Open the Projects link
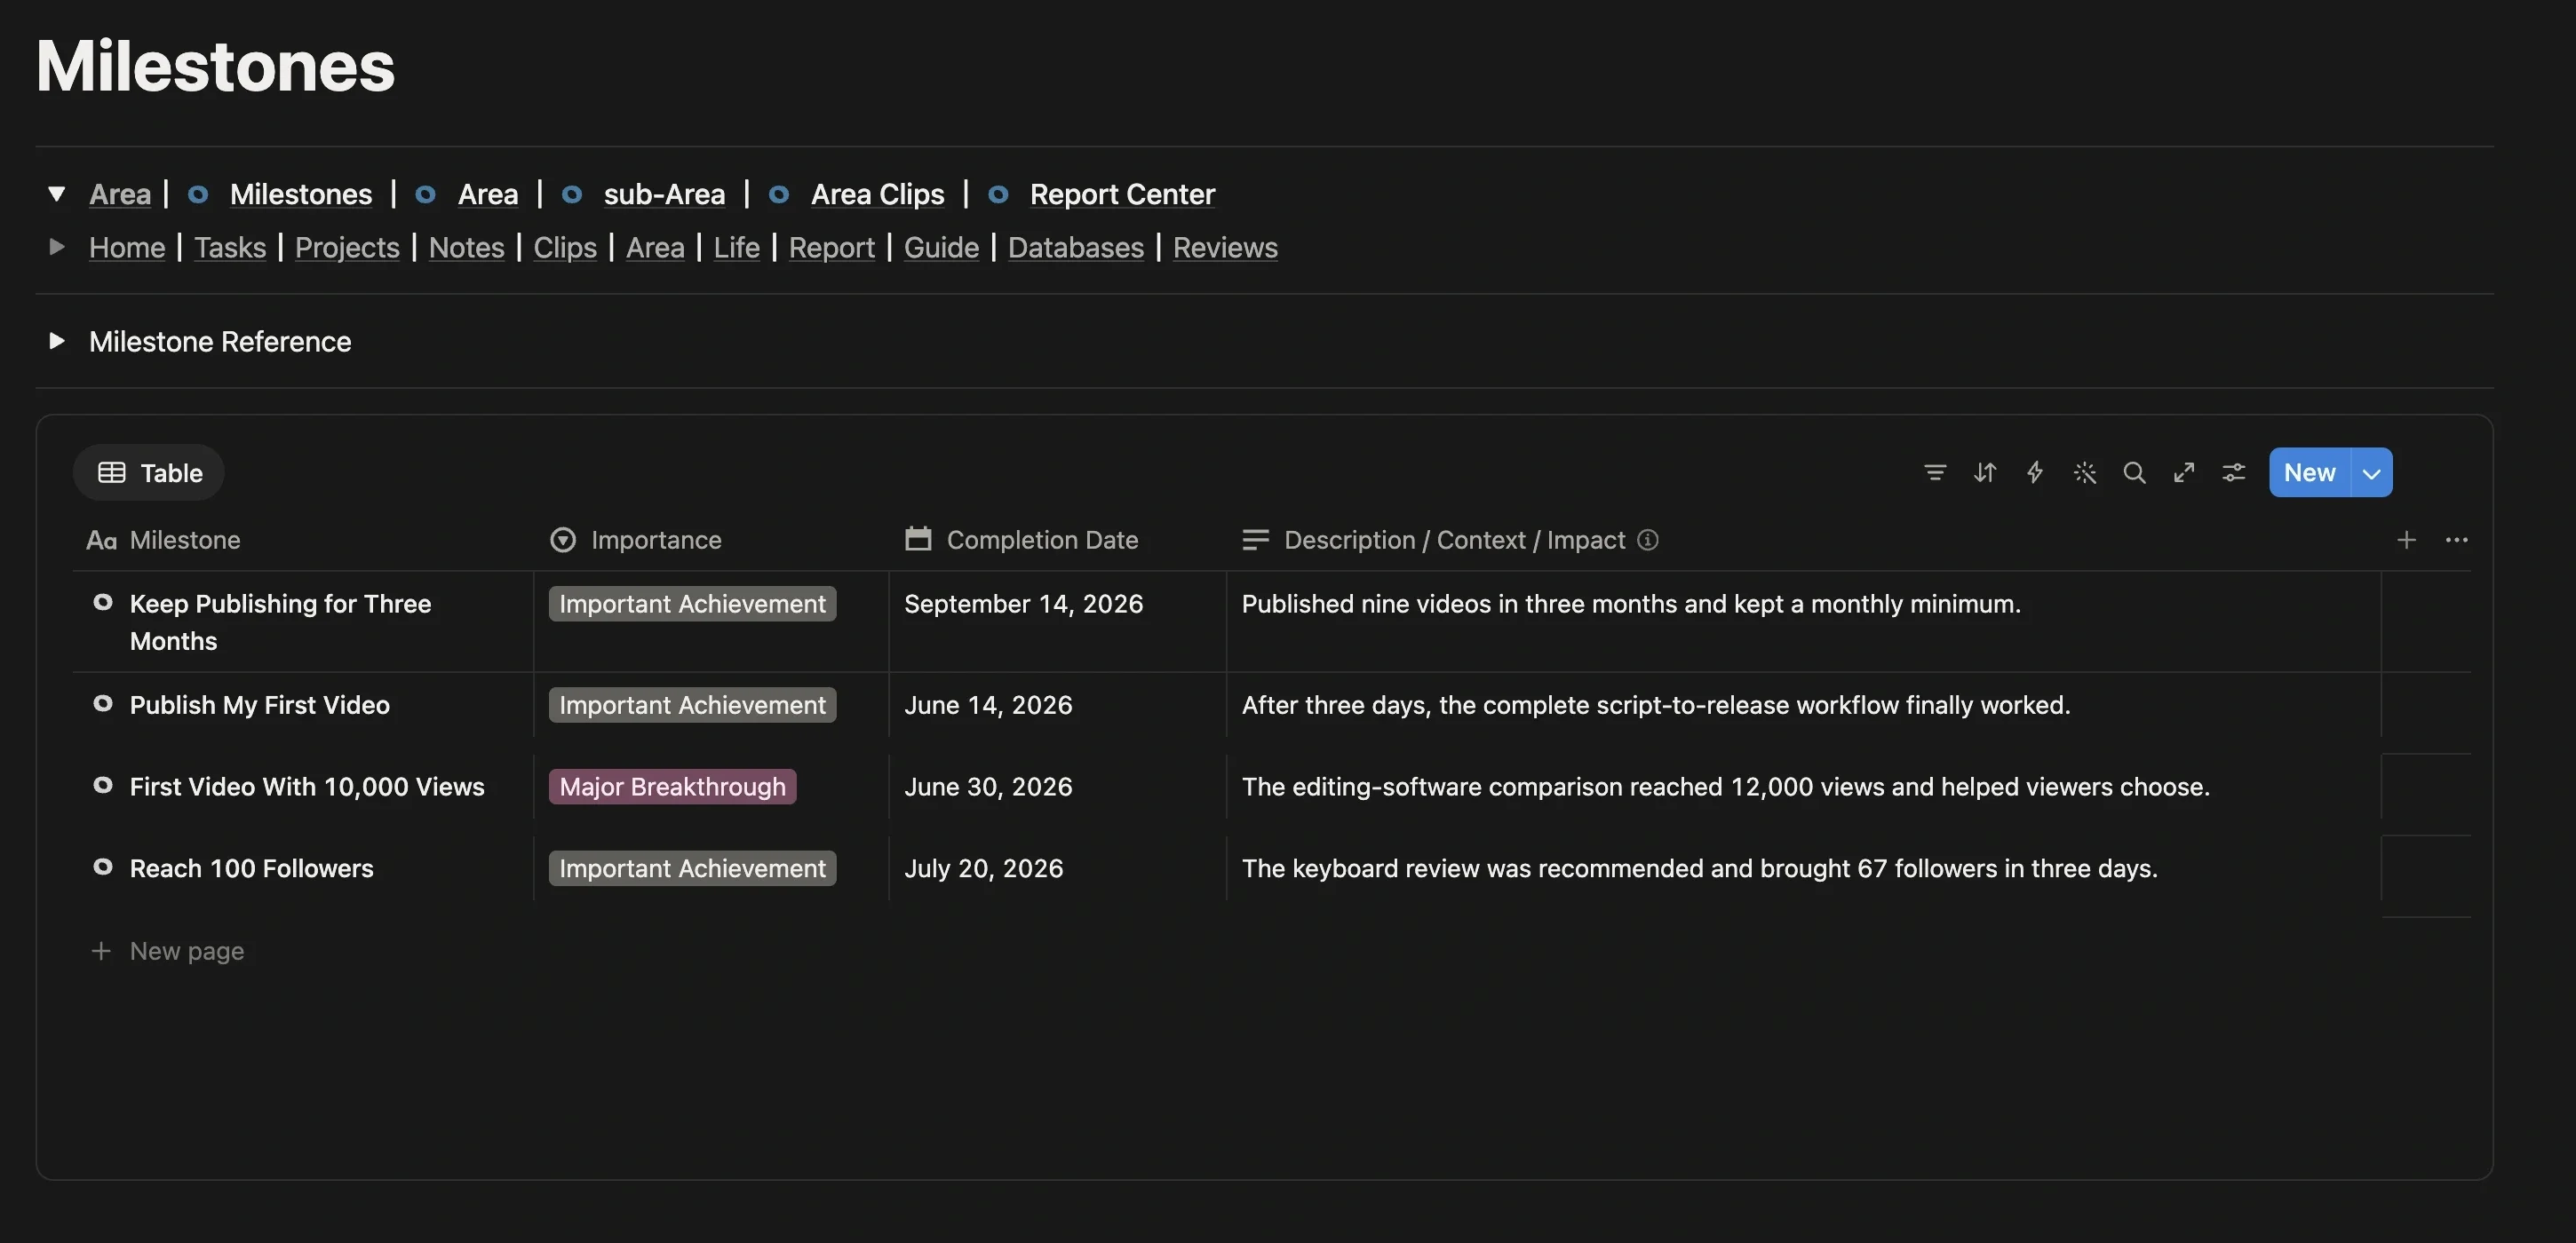2576x1243 pixels. point(347,248)
